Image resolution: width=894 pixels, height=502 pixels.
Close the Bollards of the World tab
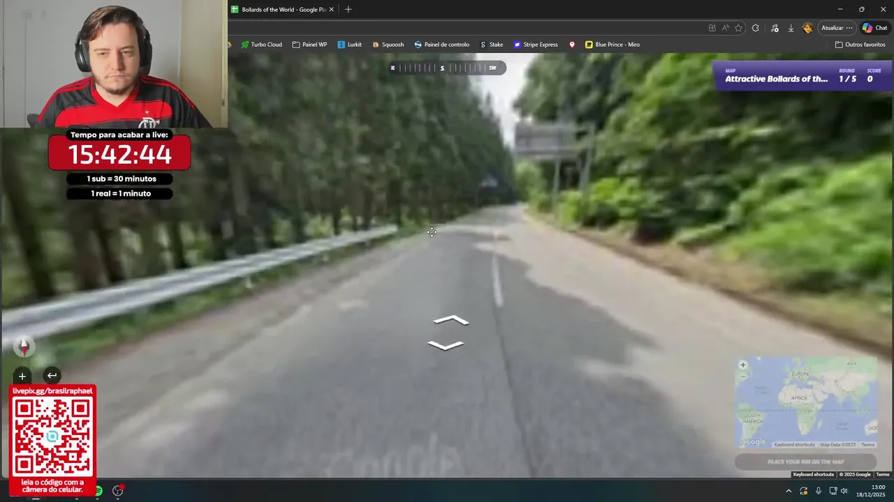(x=331, y=9)
